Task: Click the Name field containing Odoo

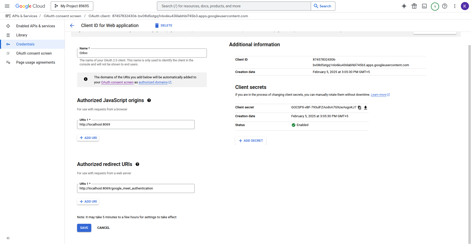Action: click(142, 53)
